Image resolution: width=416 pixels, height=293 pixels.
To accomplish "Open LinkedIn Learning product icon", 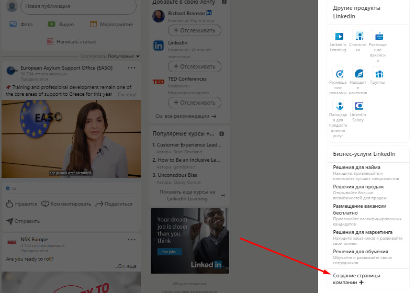I will pos(338,36).
